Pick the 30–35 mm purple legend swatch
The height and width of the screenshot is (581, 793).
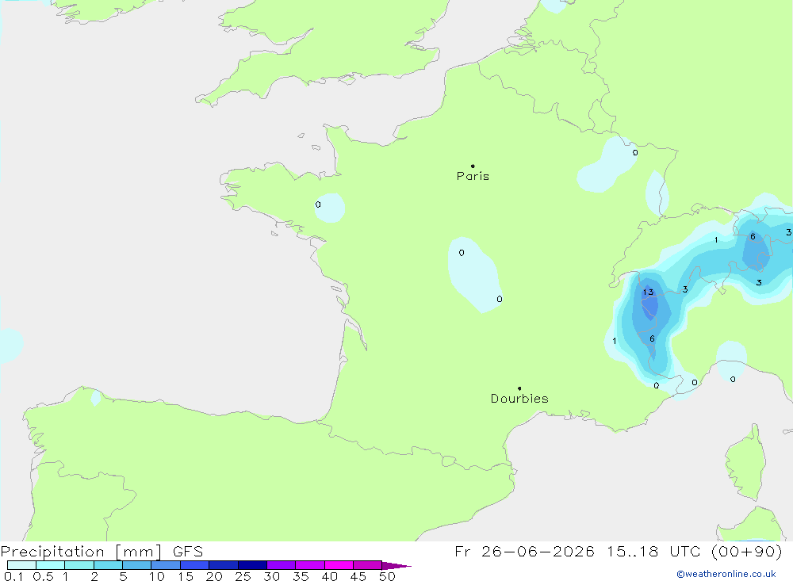(x=282, y=565)
